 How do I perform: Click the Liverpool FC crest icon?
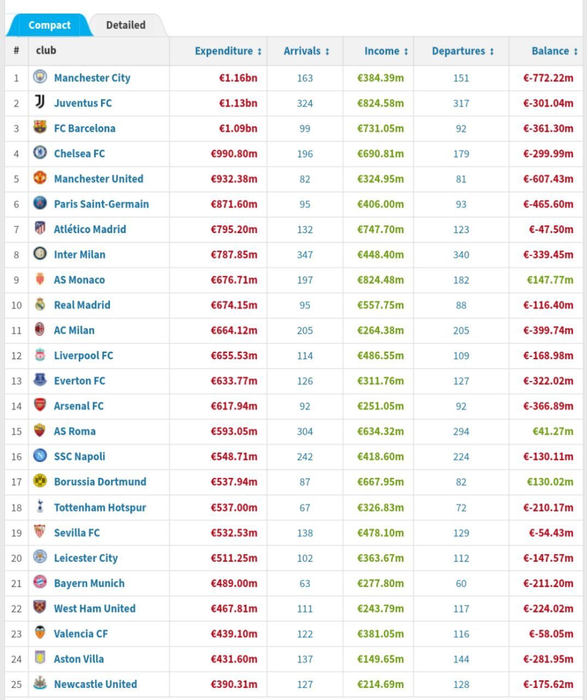pos(40,355)
